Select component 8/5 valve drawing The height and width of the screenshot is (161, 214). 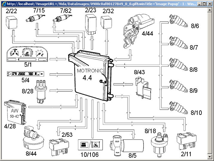(127, 146)
